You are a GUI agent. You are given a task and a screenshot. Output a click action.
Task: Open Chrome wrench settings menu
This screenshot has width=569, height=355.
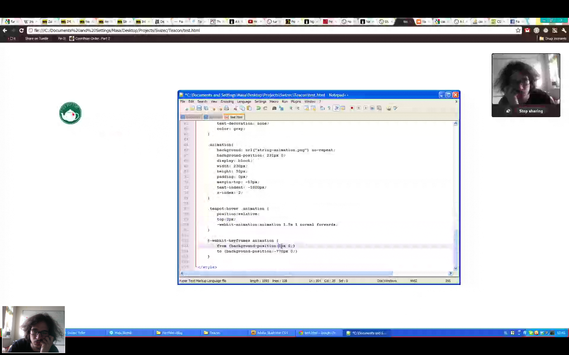pos(564,30)
